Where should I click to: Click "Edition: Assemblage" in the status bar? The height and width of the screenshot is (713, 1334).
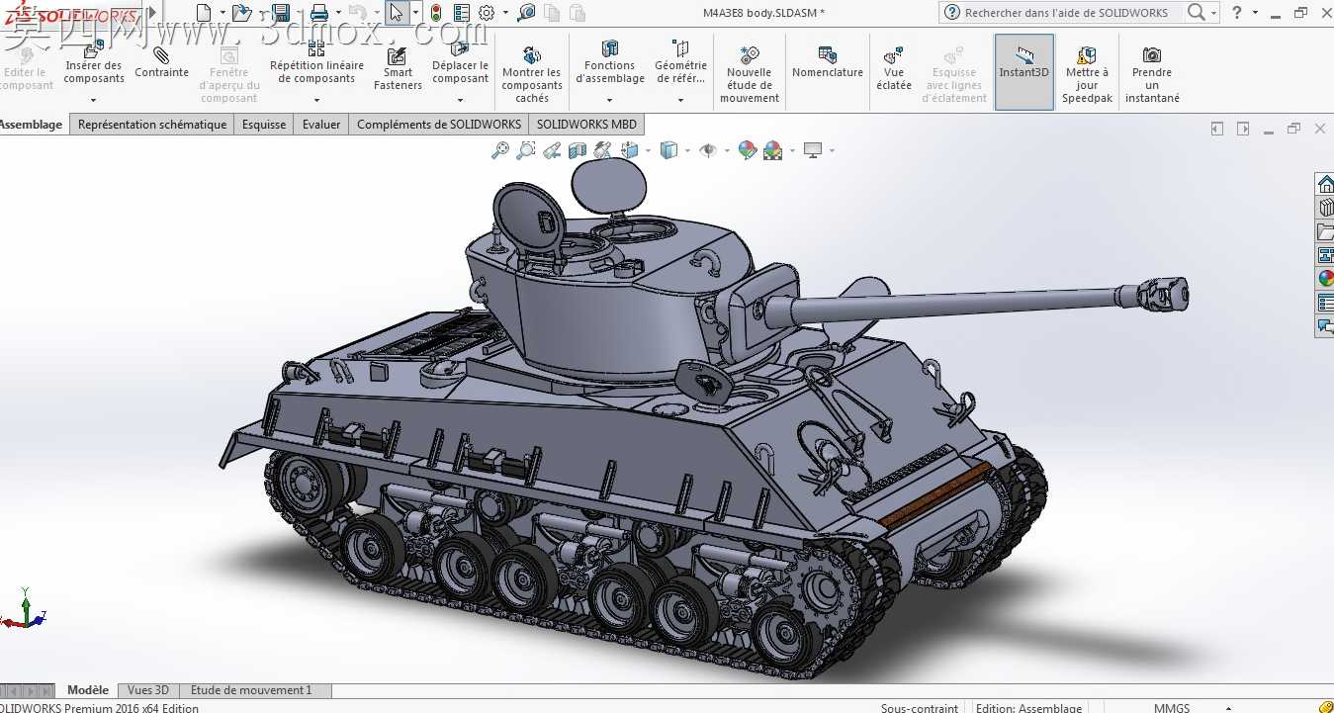point(1028,708)
